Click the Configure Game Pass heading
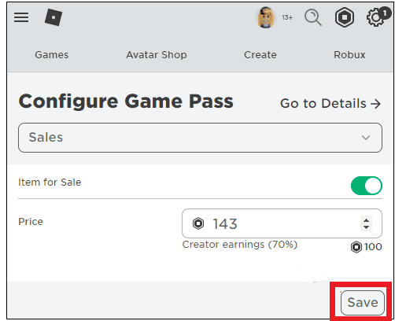The width and height of the screenshot is (395, 321). point(126,101)
